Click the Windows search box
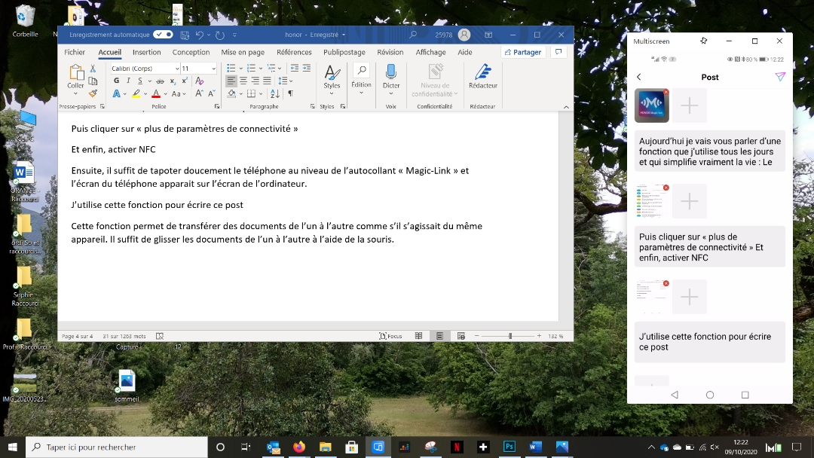 (117, 447)
